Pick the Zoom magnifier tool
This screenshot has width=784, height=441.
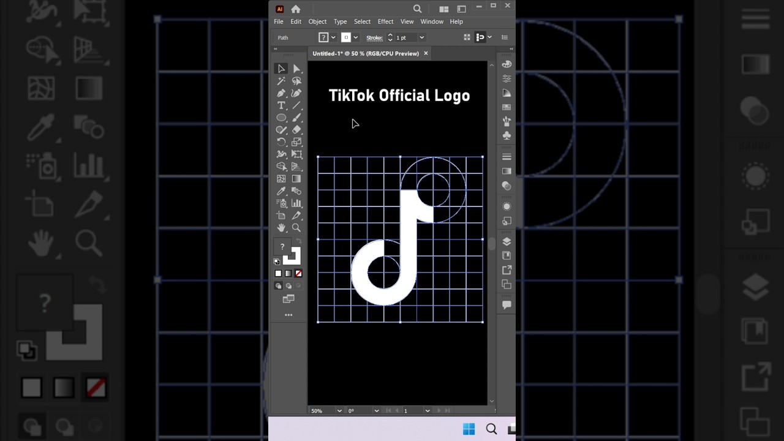pos(296,228)
